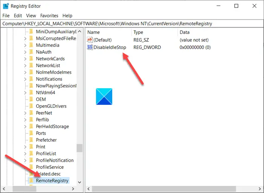Viewport: 264px width, 193px height.
Task: Open the File menu
Action: point(6,16)
